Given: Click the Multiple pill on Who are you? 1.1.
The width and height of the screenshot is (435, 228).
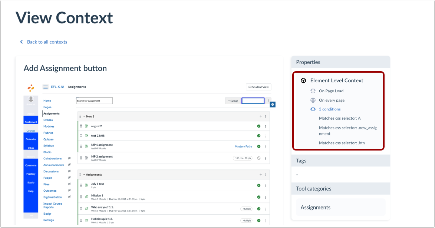Looking at the screenshot, I should pos(246,209).
